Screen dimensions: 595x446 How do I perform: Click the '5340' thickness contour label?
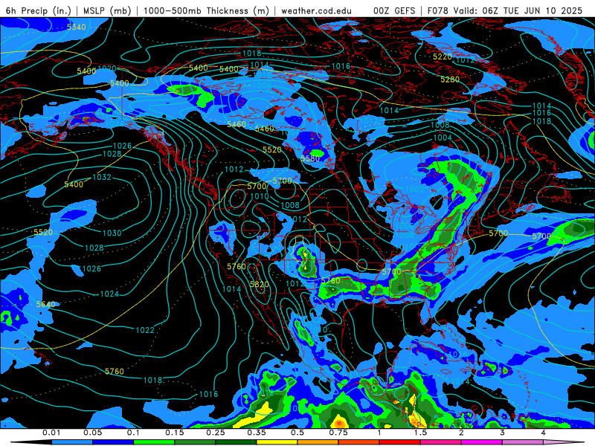[77, 27]
